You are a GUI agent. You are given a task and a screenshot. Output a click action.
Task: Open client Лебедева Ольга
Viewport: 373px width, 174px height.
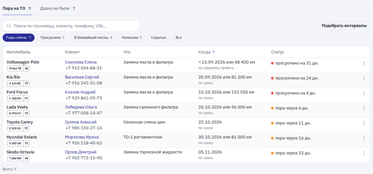click(x=81, y=107)
